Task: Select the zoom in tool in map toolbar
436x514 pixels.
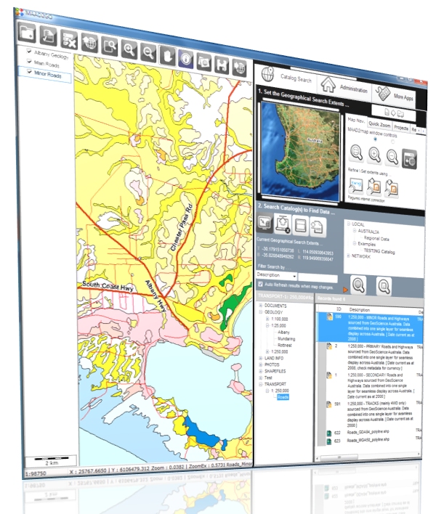Action: (x=129, y=51)
